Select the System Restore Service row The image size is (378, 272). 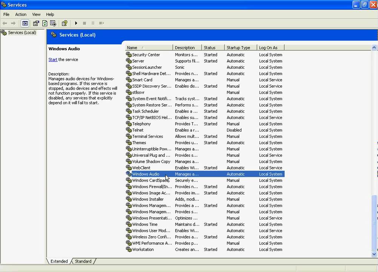pyautogui.click(x=205, y=105)
